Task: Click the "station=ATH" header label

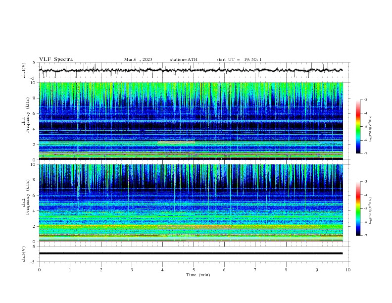Action: pyautogui.click(x=184, y=59)
